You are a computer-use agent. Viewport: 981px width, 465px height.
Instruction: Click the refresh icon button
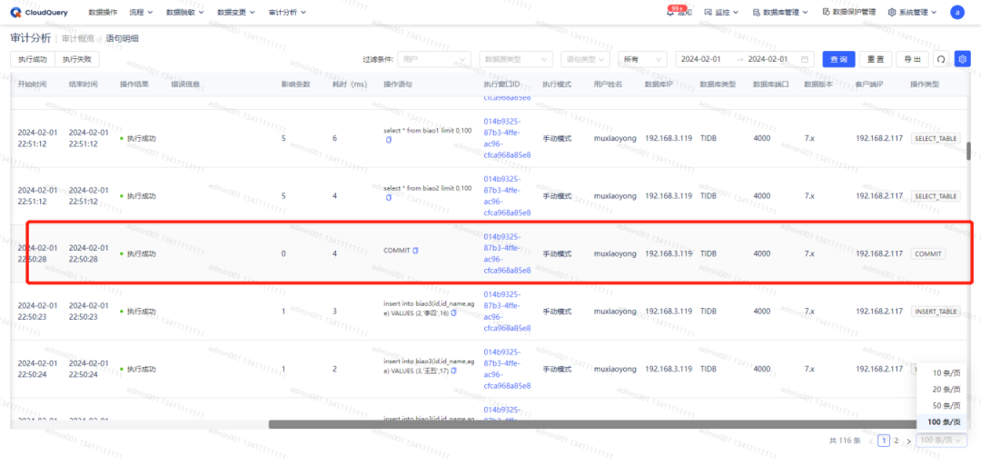click(x=940, y=59)
